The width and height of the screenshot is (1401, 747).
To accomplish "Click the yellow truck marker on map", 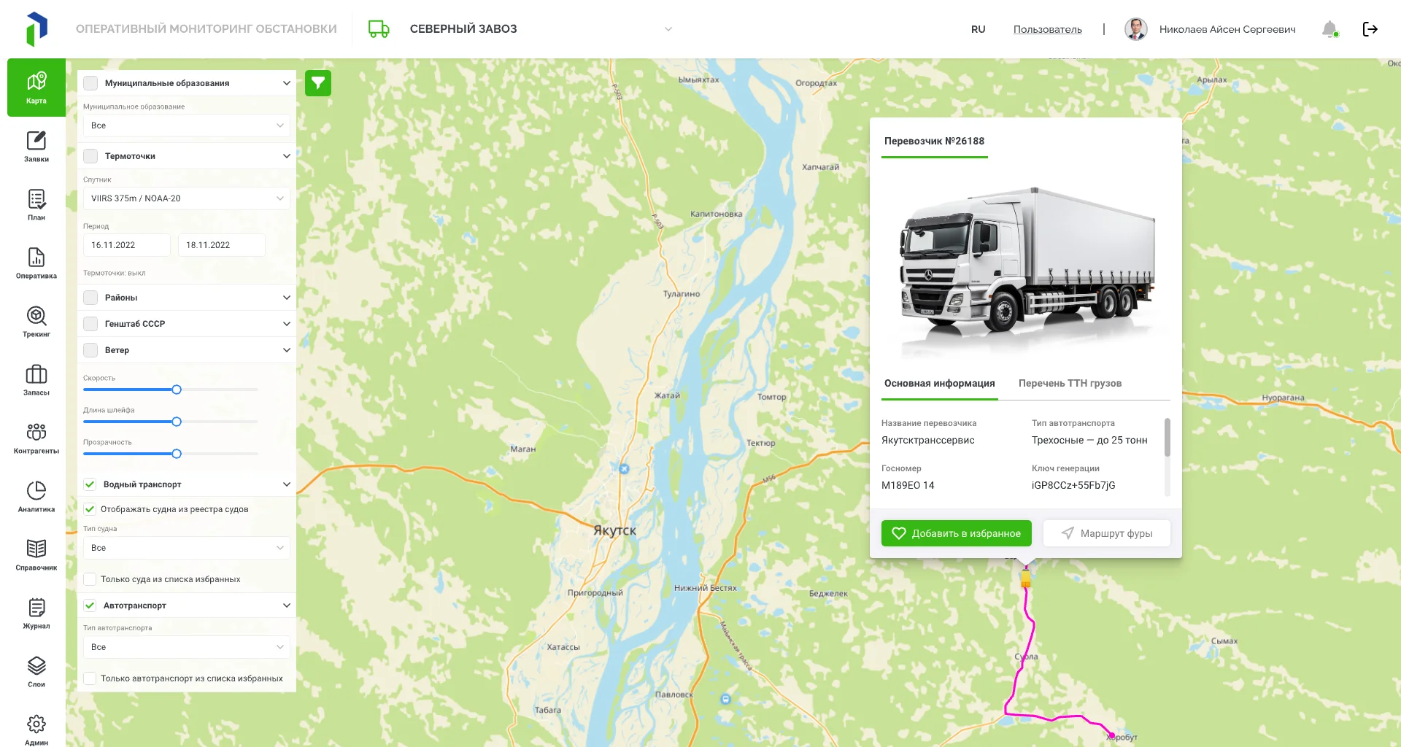I will coord(1026,578).
